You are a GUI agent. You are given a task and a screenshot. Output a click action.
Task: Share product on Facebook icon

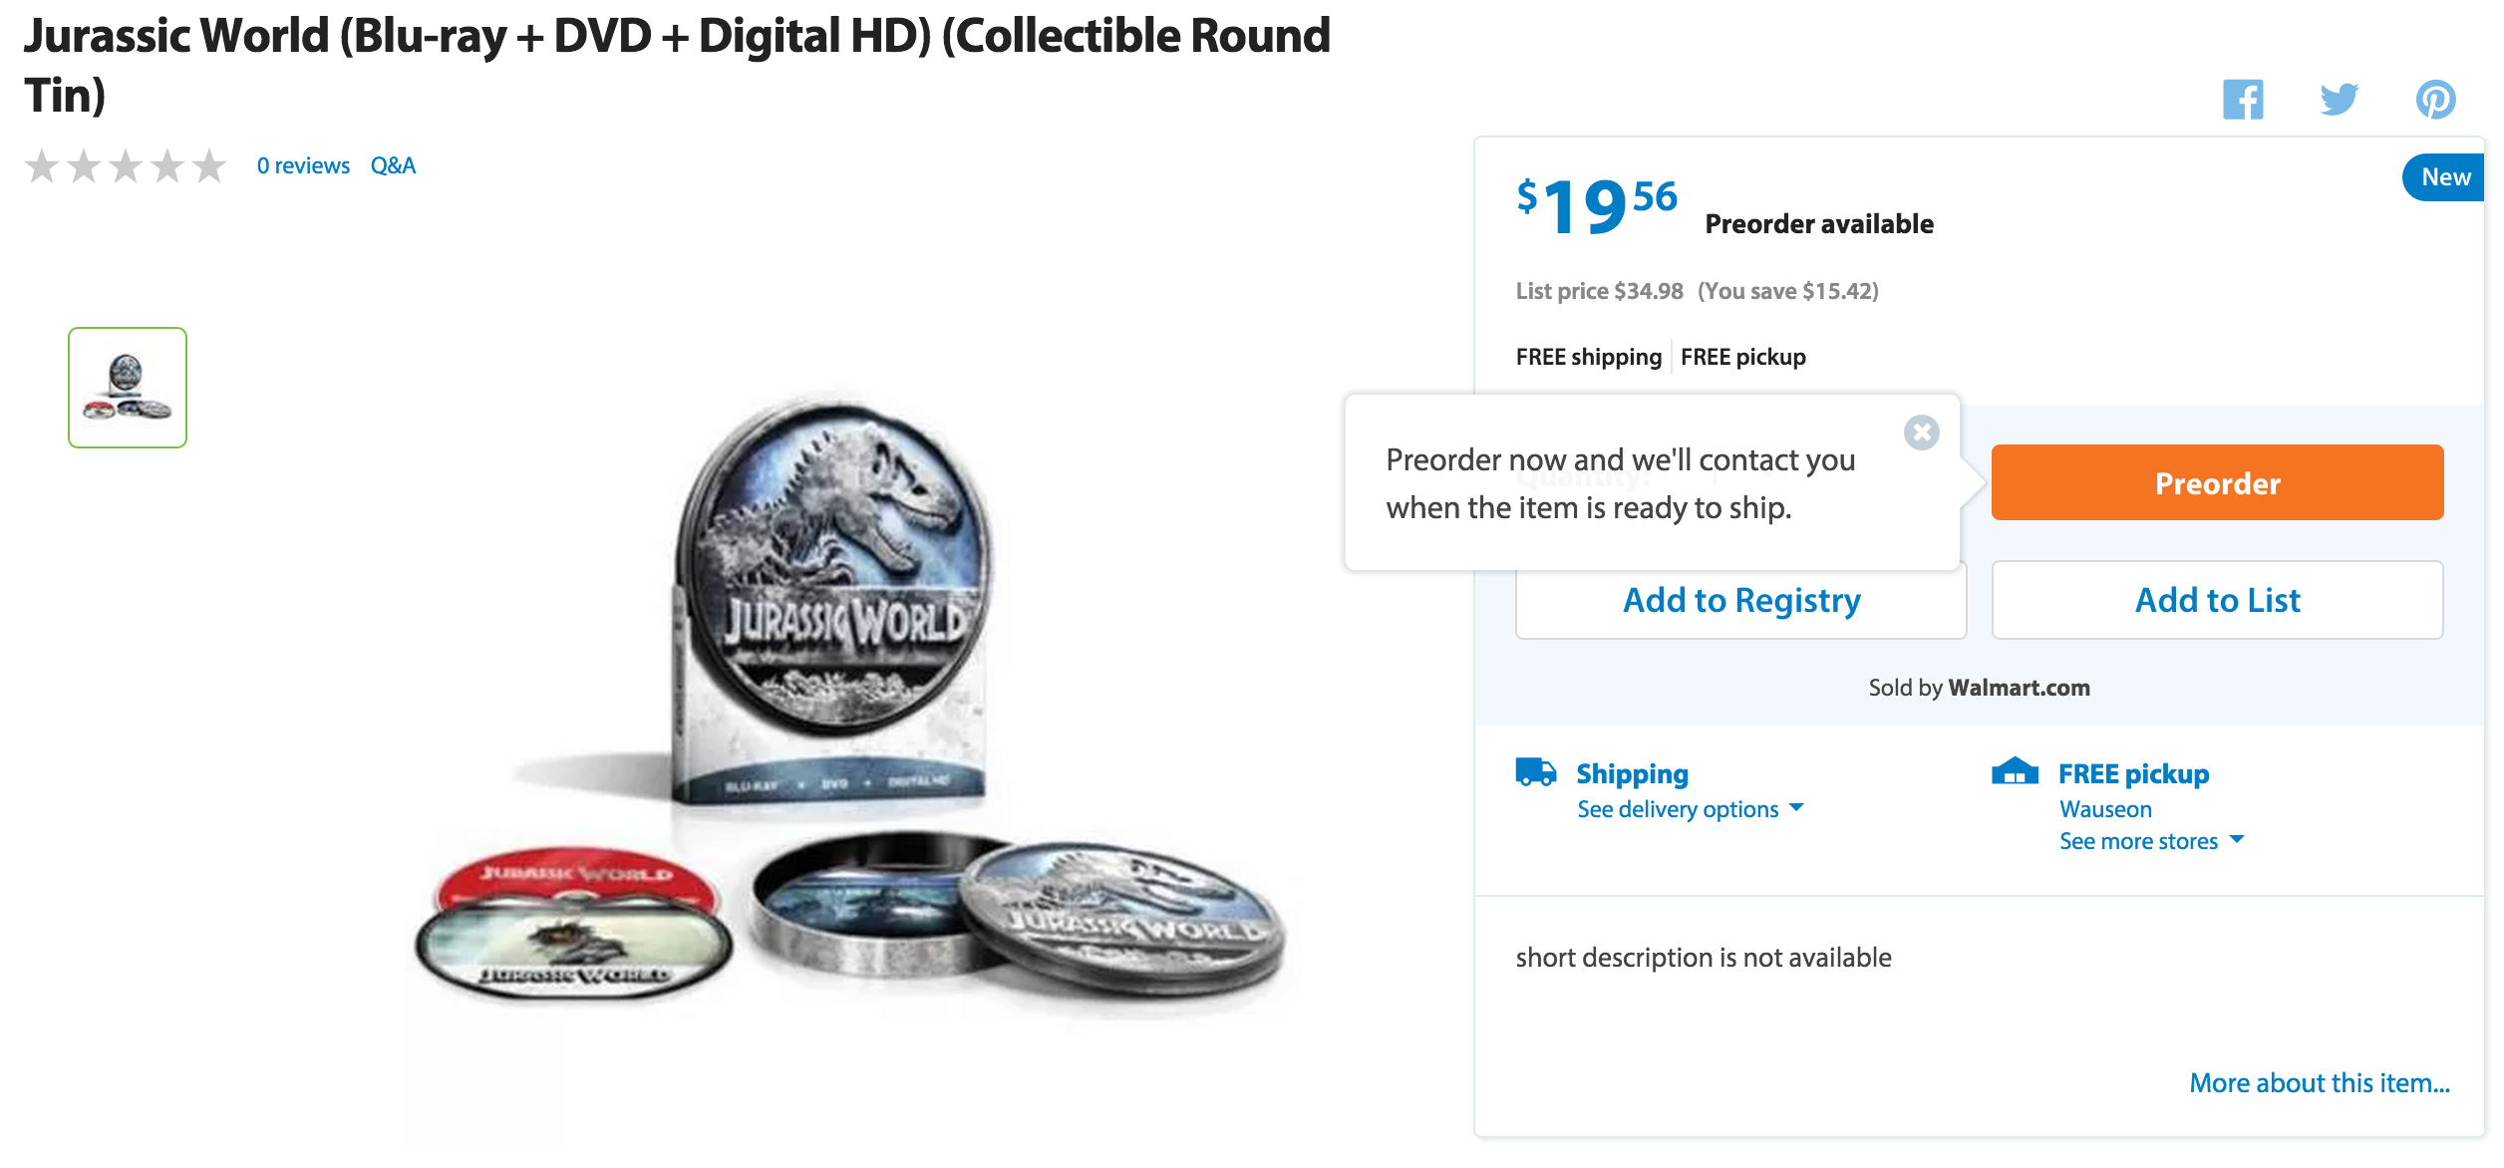point(2243,100)
